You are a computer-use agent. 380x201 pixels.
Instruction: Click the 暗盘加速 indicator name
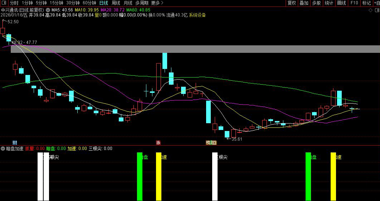click(15, 149)
